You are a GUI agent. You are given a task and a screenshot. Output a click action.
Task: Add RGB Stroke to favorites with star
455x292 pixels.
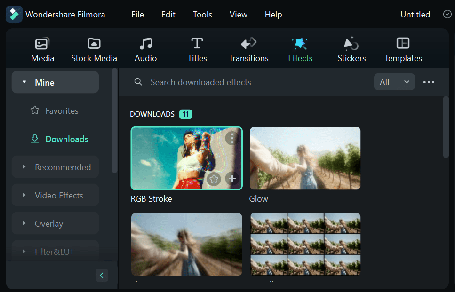coord(214,179)
